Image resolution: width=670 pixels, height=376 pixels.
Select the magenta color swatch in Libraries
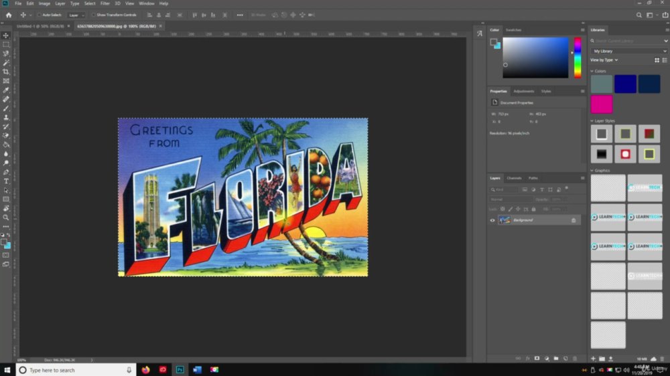click(602, 104)
